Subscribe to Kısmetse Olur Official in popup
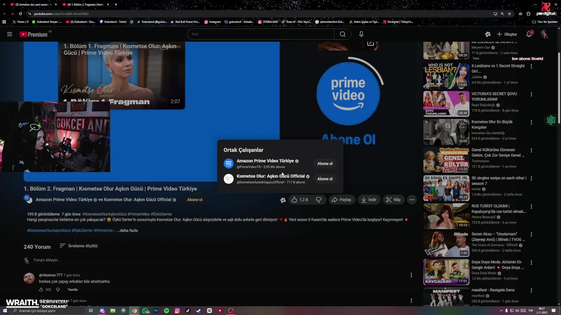 pos(325,178)
